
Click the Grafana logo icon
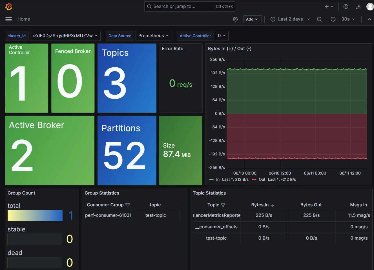pyautogui.click(x=9, y=6)
